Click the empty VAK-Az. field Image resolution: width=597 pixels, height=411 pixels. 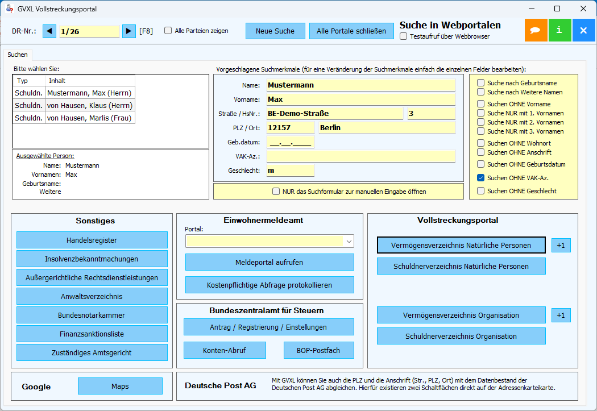(x=360, y=156)
